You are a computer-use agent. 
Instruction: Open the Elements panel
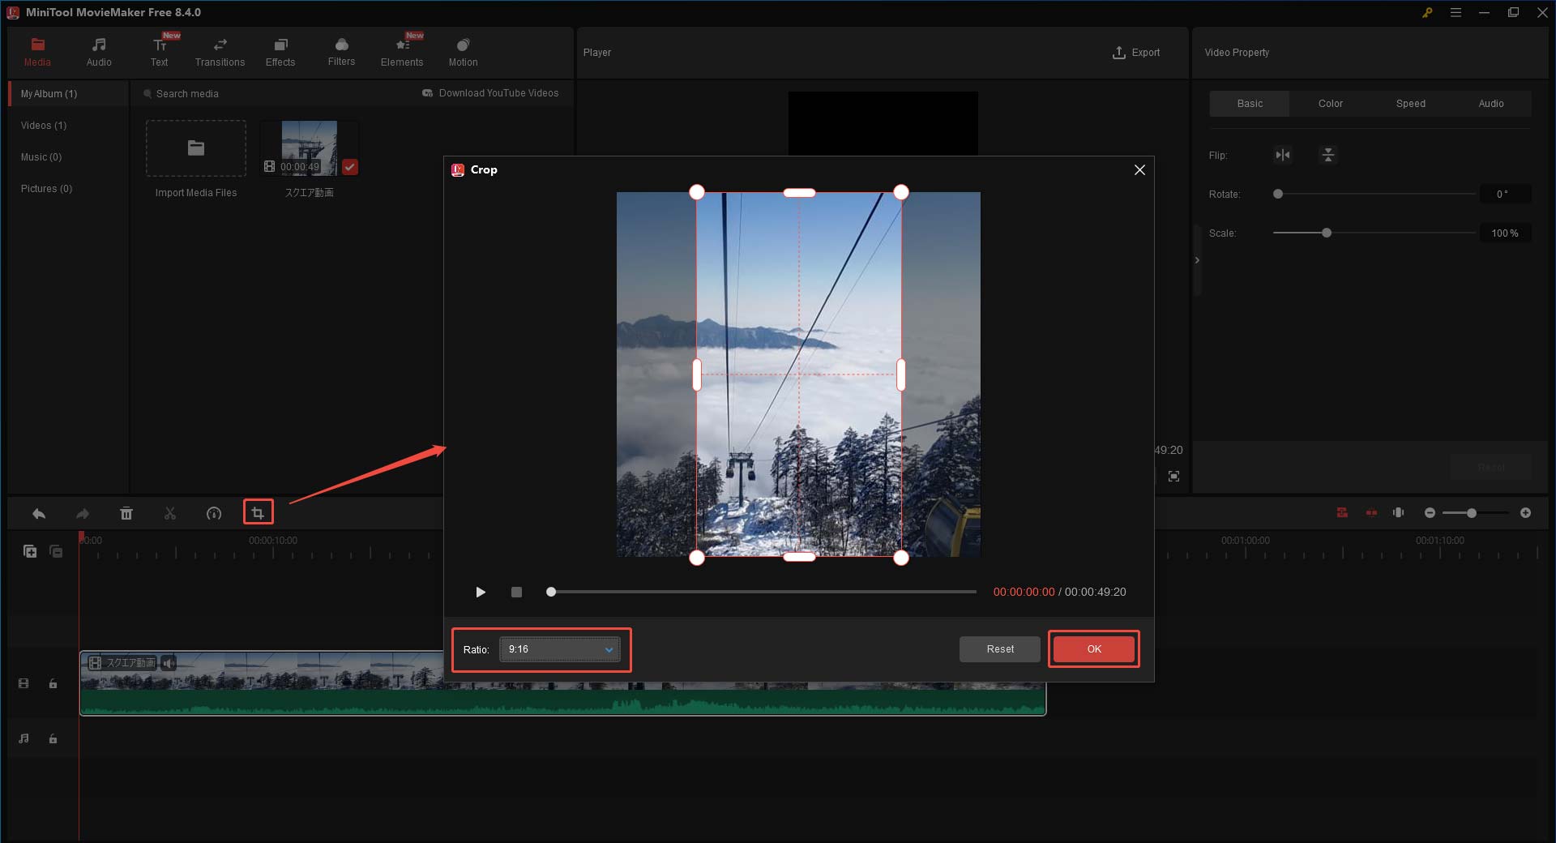pyautogui.click(x=402, y=51)
